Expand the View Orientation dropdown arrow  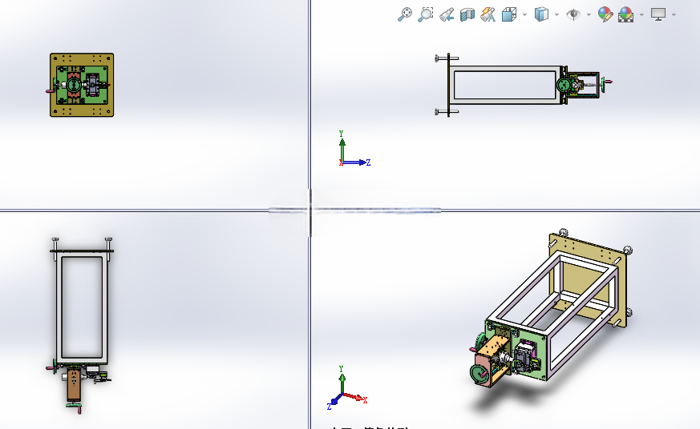(x=524, y=14)
